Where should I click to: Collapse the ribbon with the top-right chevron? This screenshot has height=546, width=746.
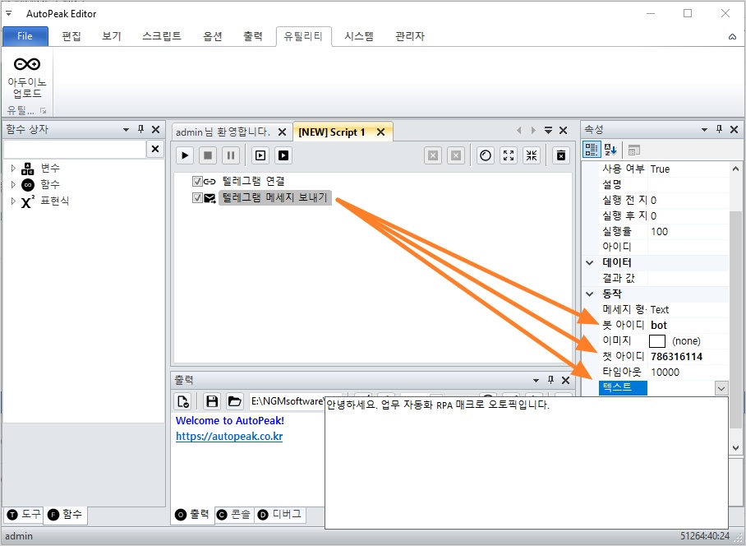[732, 37]
